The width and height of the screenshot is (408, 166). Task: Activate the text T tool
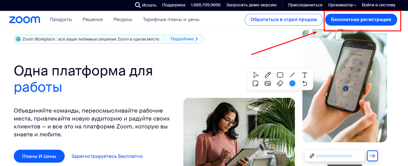tap(304, 75)
